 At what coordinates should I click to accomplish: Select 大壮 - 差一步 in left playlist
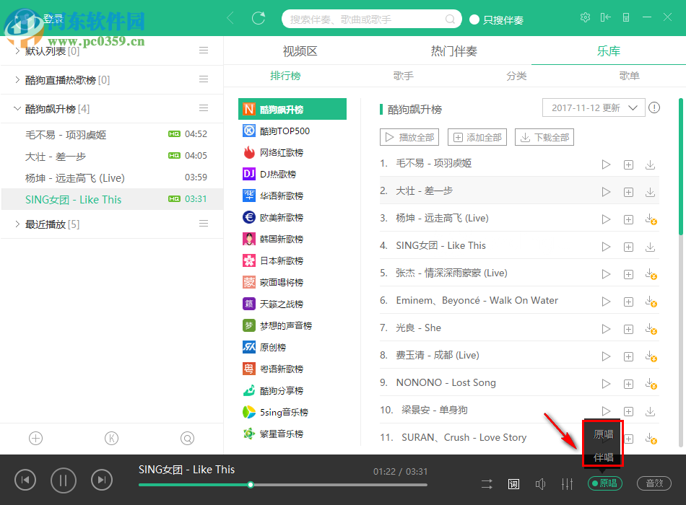click(x=112, y=156)
